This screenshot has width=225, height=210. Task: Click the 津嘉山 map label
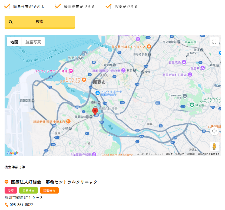(x=193, y=150)
